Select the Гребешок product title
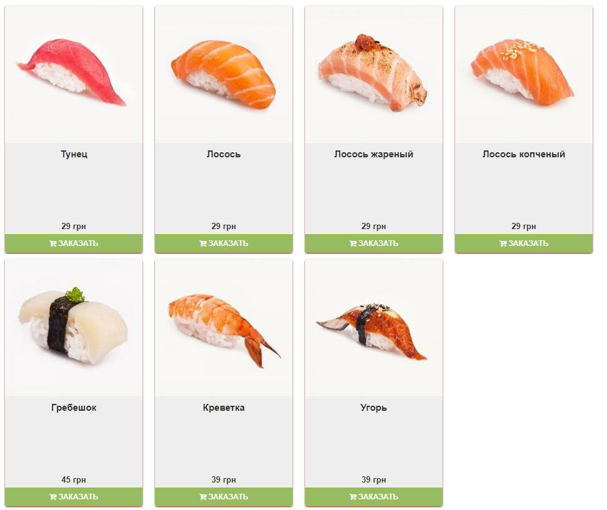The width and height of the screenshot is (607, 510). click(x=74, y=408)
